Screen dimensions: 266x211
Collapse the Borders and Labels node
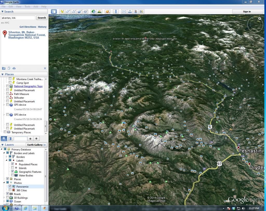click(x=4, y=153)
